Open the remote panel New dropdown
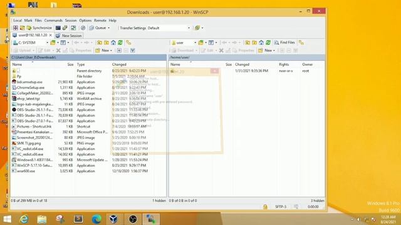Viewport: 401px width, 225px height. tap(267, 51)
